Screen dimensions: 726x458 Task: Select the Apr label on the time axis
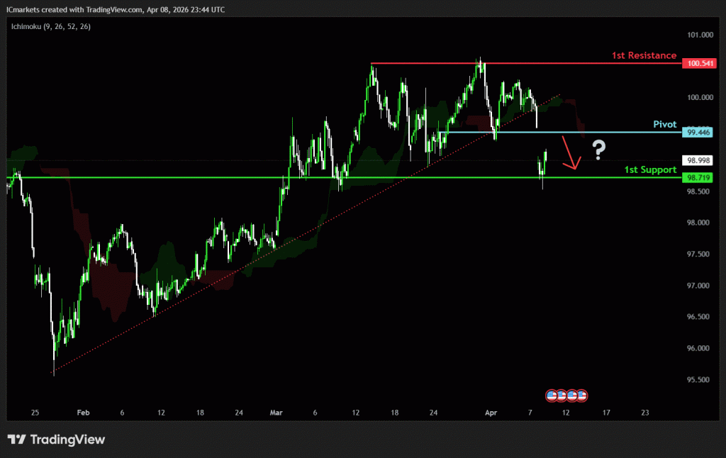491,412
